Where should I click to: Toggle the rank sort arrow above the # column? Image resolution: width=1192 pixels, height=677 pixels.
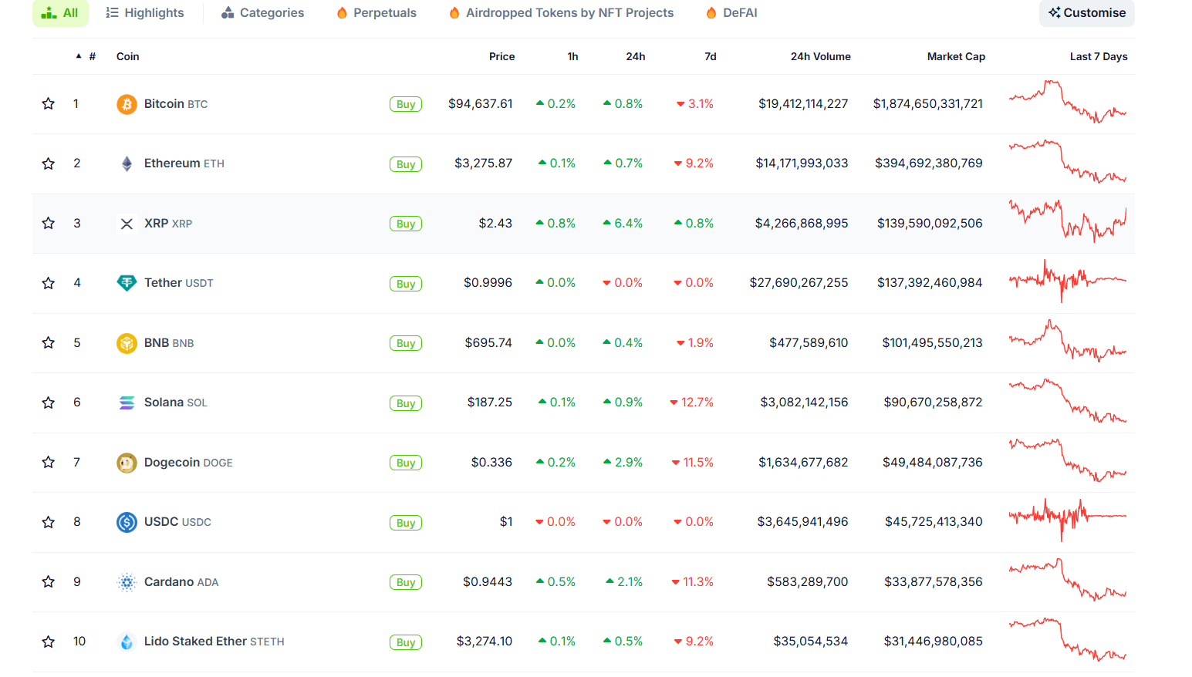pos(78,56)
